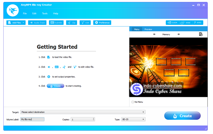The width and height of the screenshot is (213, 134).
Task: Toggle Intel acceleration indicator
Action: [185, 23]
